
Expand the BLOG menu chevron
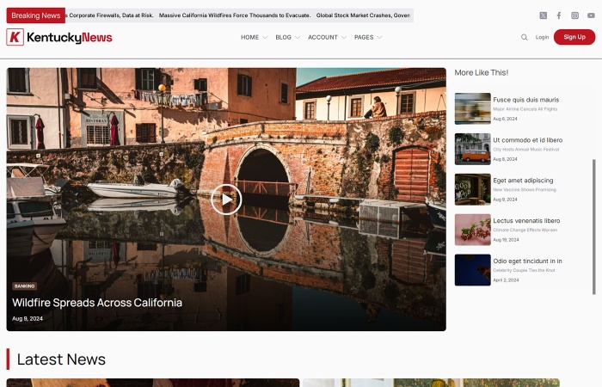(x=298, y=37)
